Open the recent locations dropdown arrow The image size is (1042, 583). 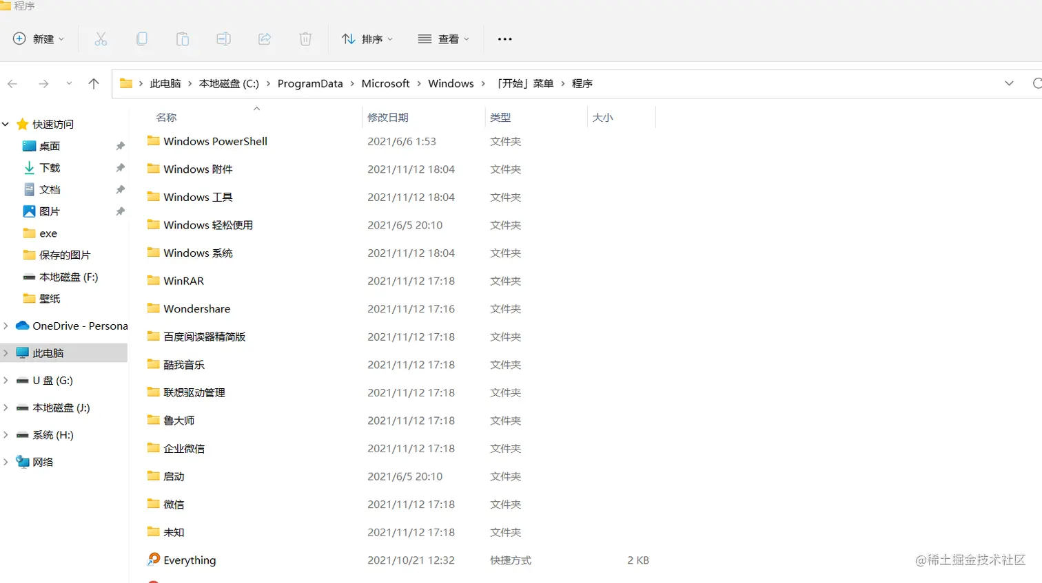click(x=69, y=83)
